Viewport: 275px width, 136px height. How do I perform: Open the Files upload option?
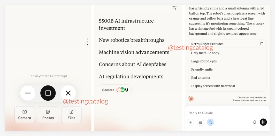[71, 115]
